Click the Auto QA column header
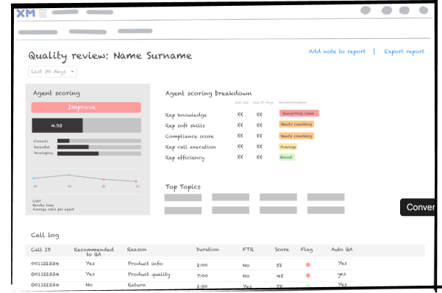 point(342,250)
